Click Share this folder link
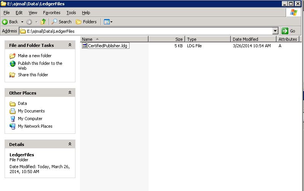This screenshot has height=191, width=304. tap(33, 75)
